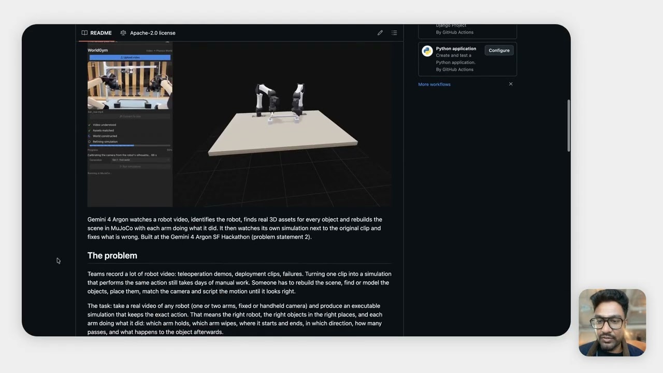The height and width of the screenshot is (373, 663).
Task: Click the presenter webcam thumbnail
Action: pos(612,323)
